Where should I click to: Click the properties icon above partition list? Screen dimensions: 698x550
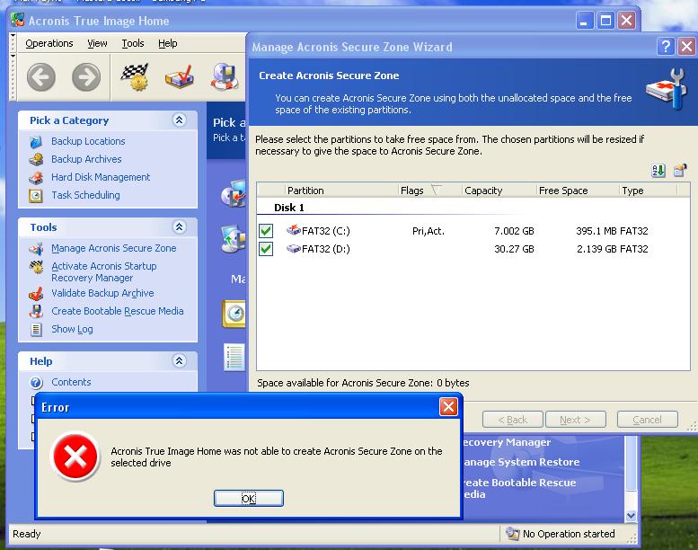point(680,170)
